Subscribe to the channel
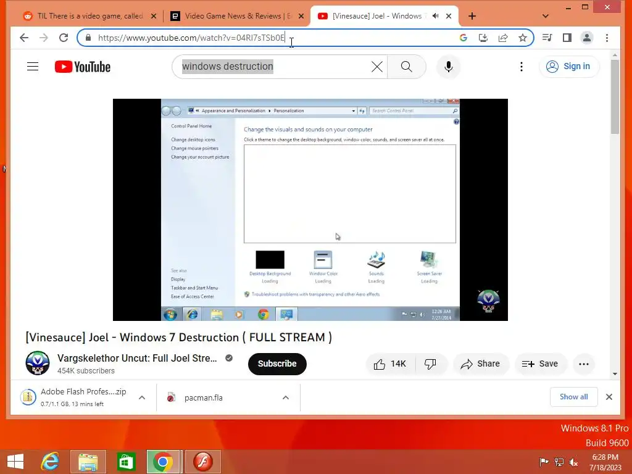The width and height of the screenshot is (632, 474). (x=277, y=364)
